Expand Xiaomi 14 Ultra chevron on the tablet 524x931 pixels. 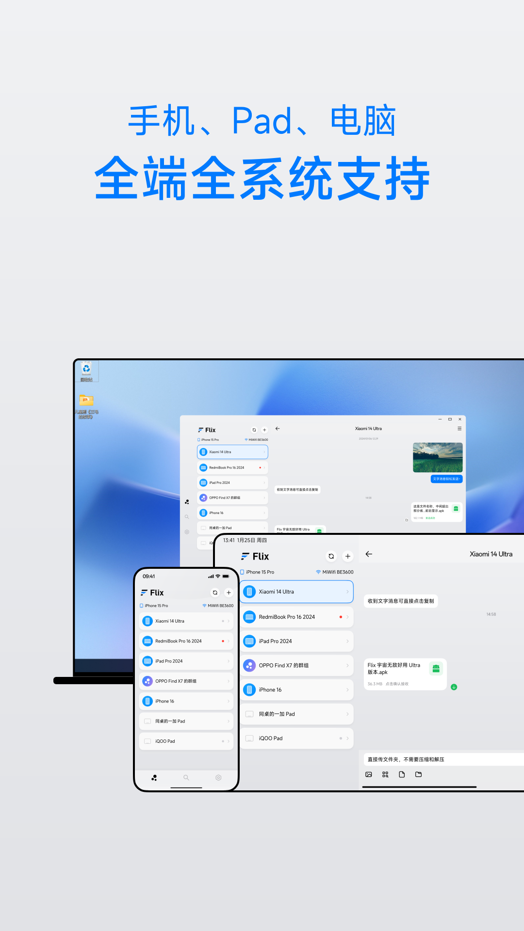click(347, 592)
